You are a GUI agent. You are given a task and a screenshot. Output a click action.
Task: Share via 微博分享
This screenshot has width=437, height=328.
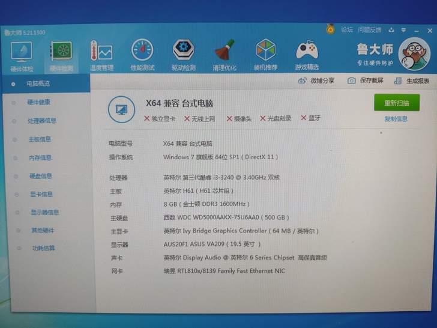pyautogui.click(x=316, y=80)
